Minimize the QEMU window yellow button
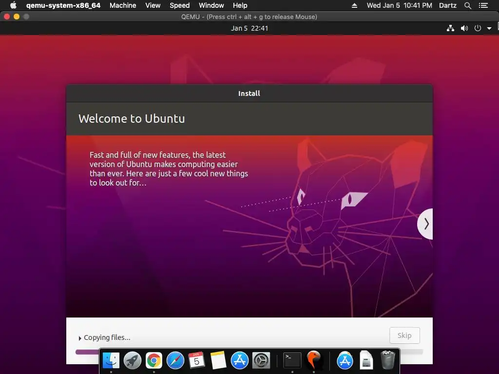Image resolution: width=499 pixels, height=374 pixels. point(17,17)
